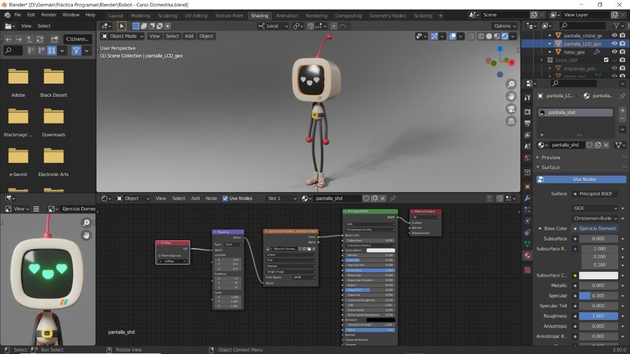Screen dimensions: 630x354
Task: Switch viewport to solid shading
Action: (489, 36)
